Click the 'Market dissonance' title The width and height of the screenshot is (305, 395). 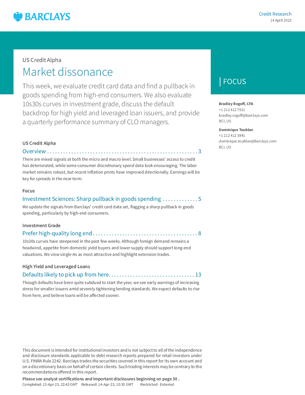[x=68, y=72]
